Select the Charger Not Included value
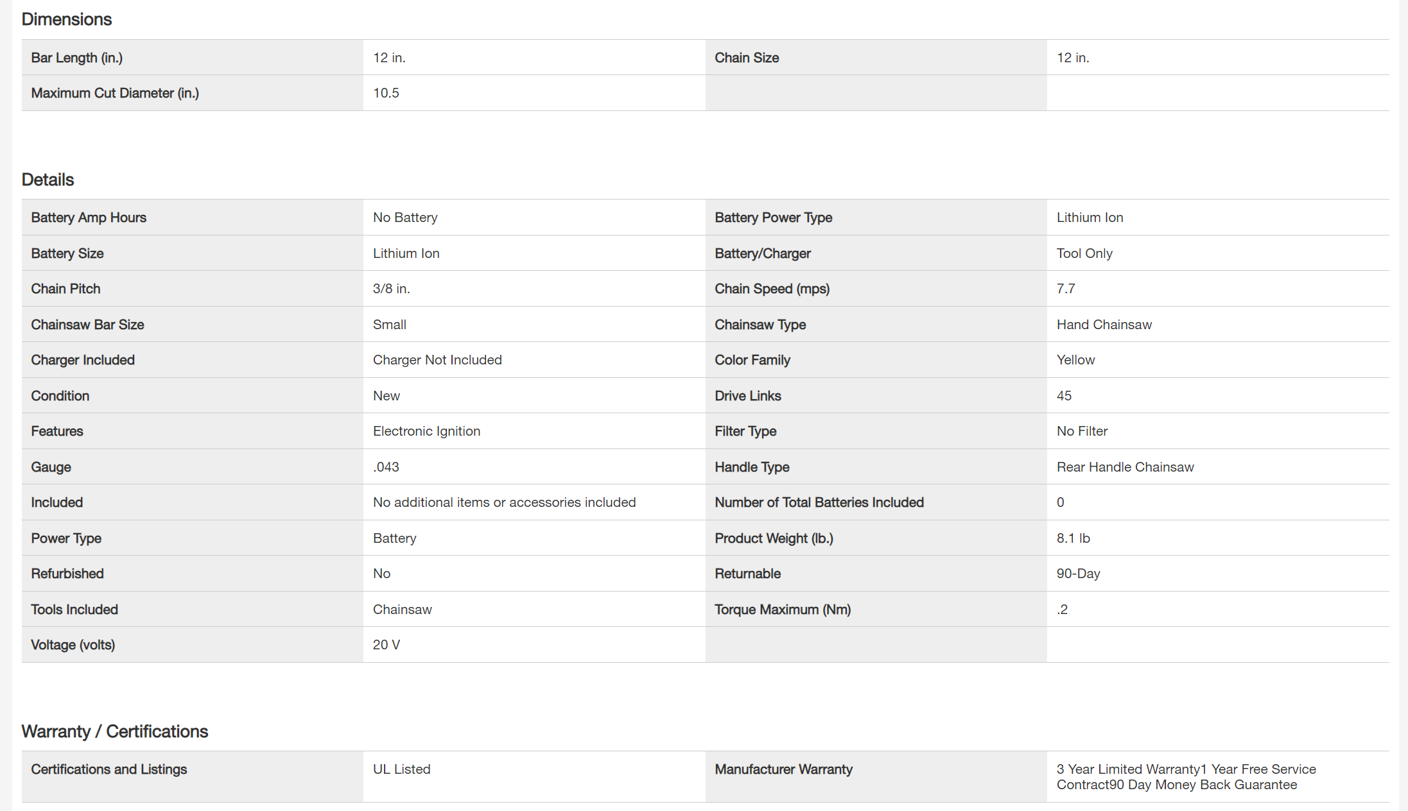1408x811 pixels. tap(437, 360)
